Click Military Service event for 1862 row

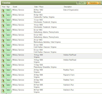pos(18,10)
